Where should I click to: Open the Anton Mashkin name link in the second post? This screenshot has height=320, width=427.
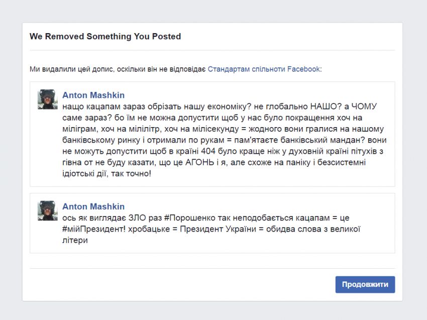click(x=93, y=206)
